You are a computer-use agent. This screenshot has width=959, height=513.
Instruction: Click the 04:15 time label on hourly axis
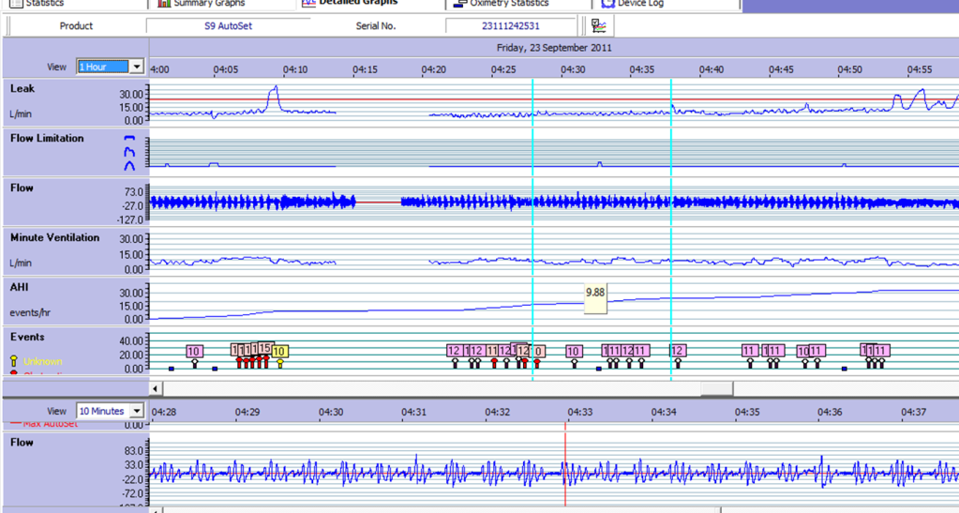pyautogui.click(x=365, y=69)
